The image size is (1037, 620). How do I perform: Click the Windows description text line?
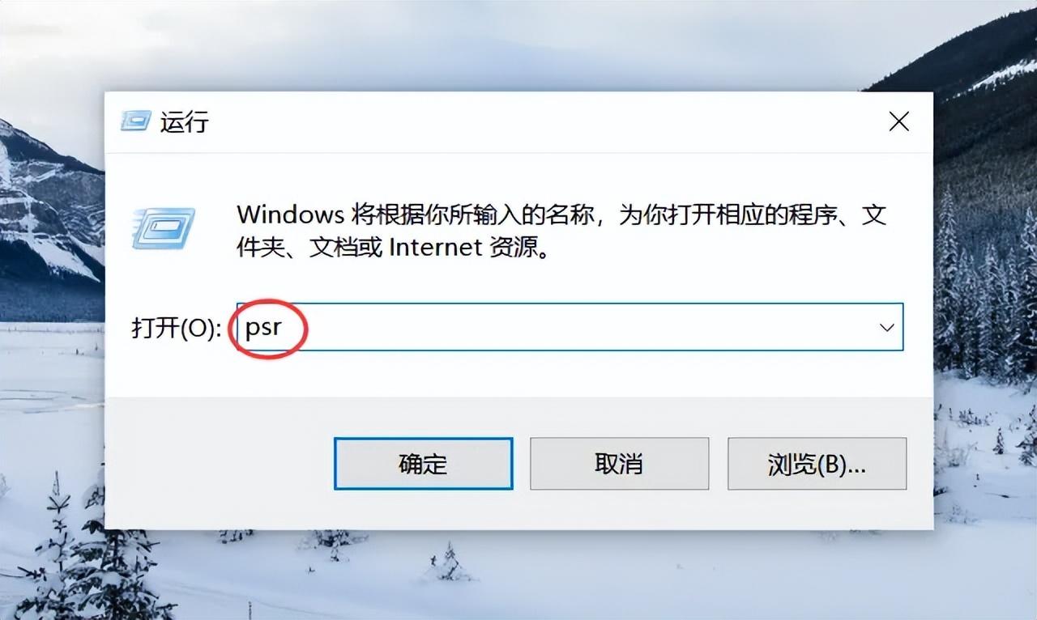561,214
